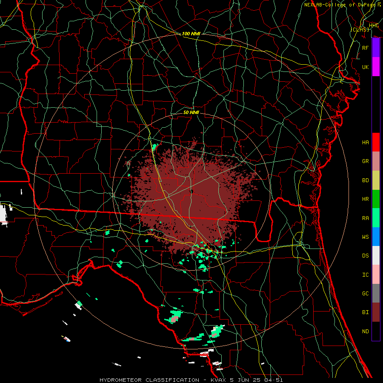Image resolution: width=383 pixels, height=383 pixels.
Task: Click the UK magenta legend swatch
Action: (x=376, y=67)
